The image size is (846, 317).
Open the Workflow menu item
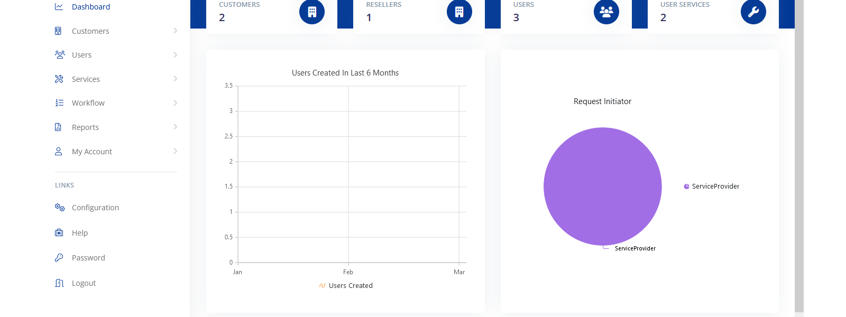88,103
